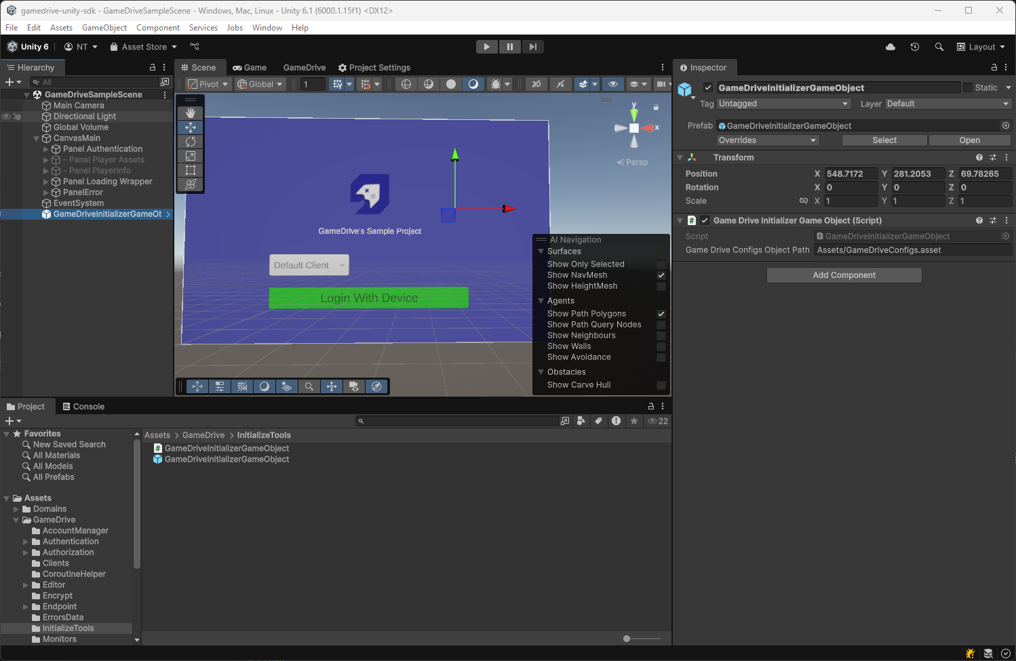Click the Unity cloud icon in the top bar
This screenshot has width=1016, height=661.
click(x=890, y=47)
